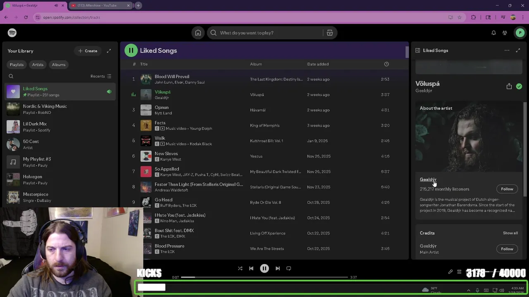Seek using the playback progress bar

(264, 277)
